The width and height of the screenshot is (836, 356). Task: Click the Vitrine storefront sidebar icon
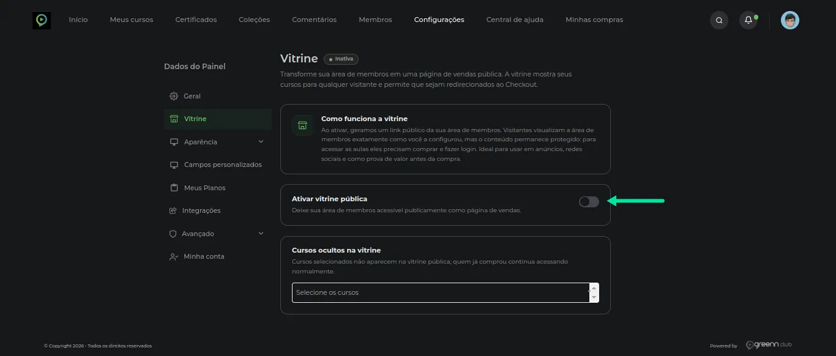coord(174,119)
